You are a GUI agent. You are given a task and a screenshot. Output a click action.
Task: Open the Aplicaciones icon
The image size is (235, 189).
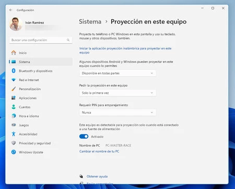(x=14, y=98)
